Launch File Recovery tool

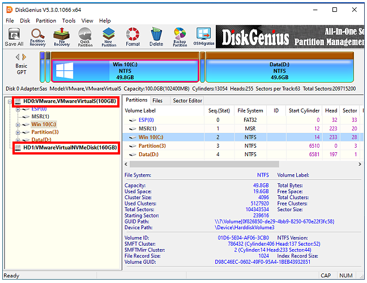click(x=62, y=37)
